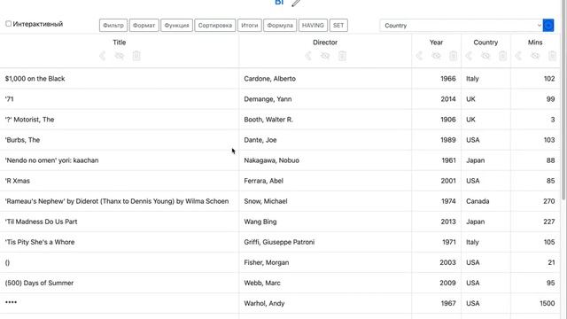The width and height of the screenshot is (567, 319).
Task: Select the 'Til Madness Do Us Part cell
Action: 120,222
